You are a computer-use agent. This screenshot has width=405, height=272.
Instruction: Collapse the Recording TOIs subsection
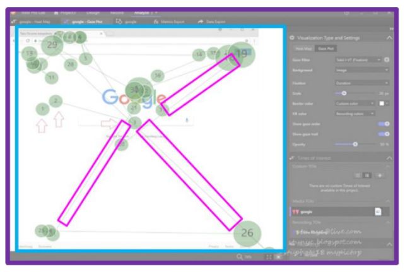[x=388, y=222]
